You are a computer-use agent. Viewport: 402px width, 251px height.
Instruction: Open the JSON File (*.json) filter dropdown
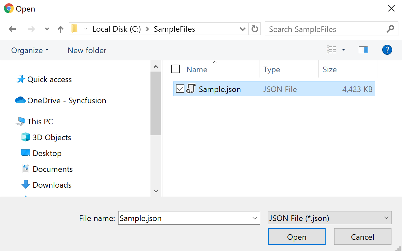(x=330, y=218)
